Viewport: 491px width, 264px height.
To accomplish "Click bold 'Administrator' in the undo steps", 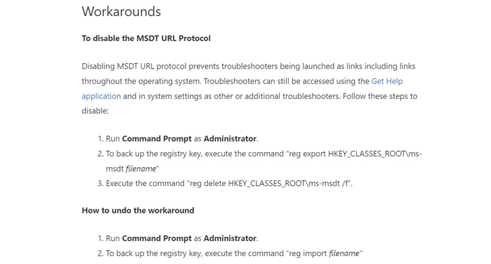I will [x=230, y=238].
